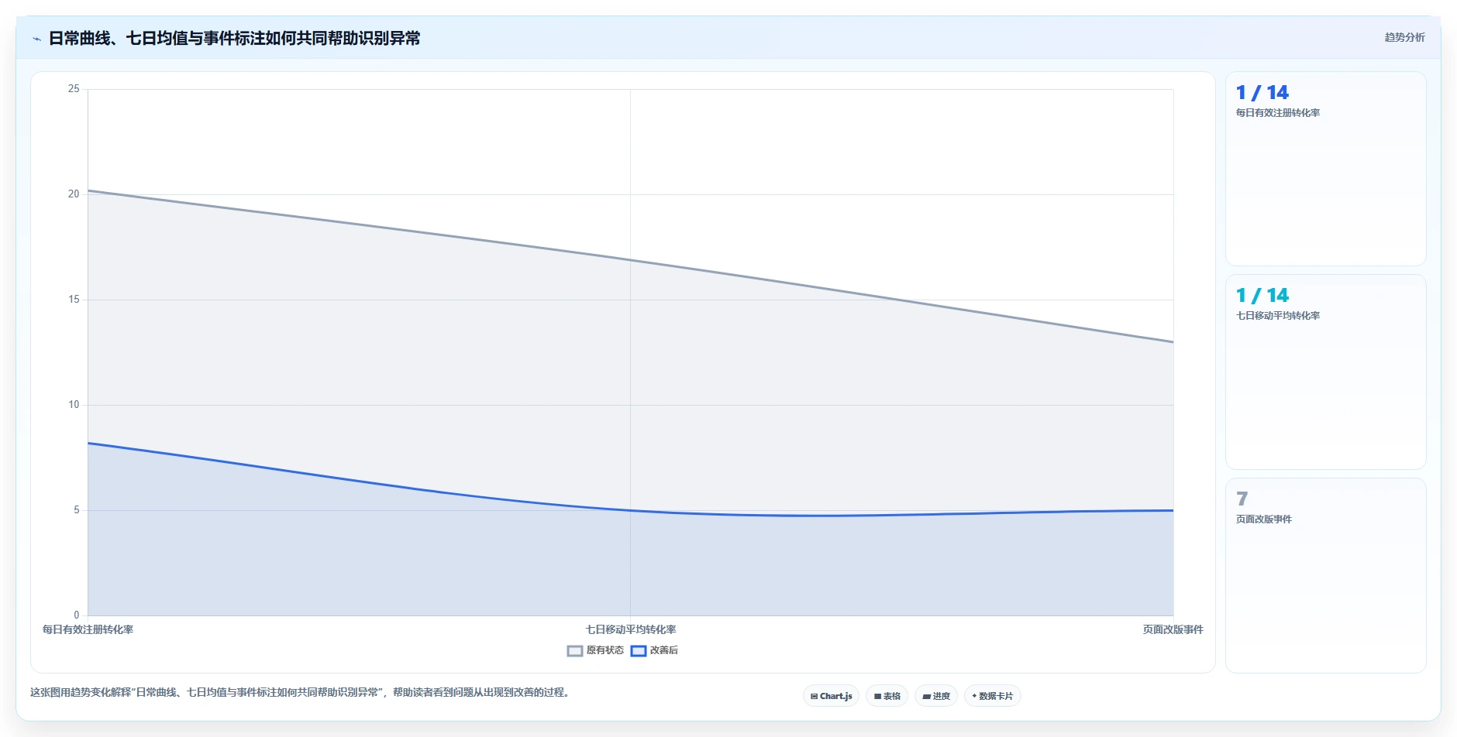Click the title 日常曲线、七日均值与事件标注如何共同帮助识别异常

pyautogui.click(x=234, y=38)
